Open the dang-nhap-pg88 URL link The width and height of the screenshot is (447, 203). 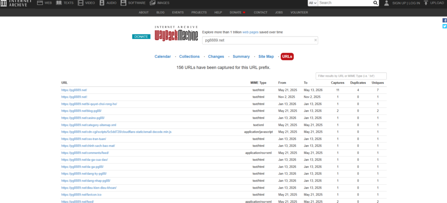(x=86, y=180)
